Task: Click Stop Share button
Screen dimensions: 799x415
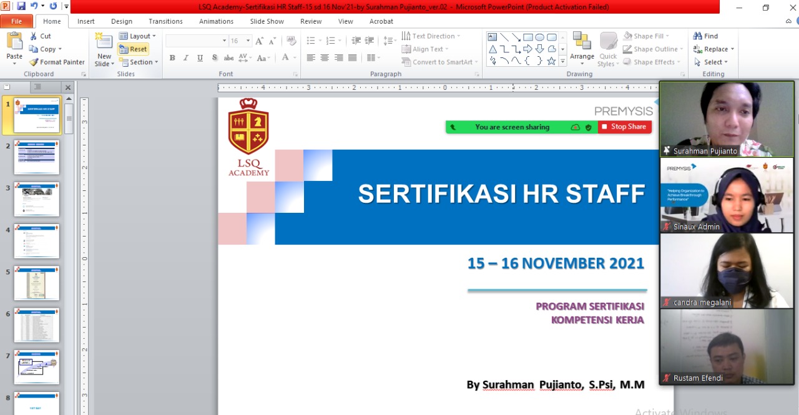Action: (624, 127)
